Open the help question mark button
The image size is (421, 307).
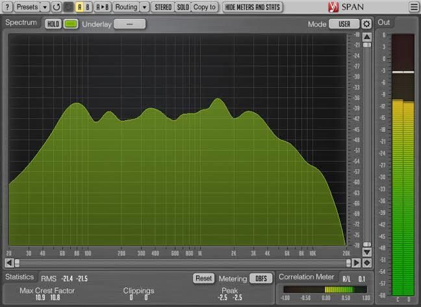tap(7, 7)
